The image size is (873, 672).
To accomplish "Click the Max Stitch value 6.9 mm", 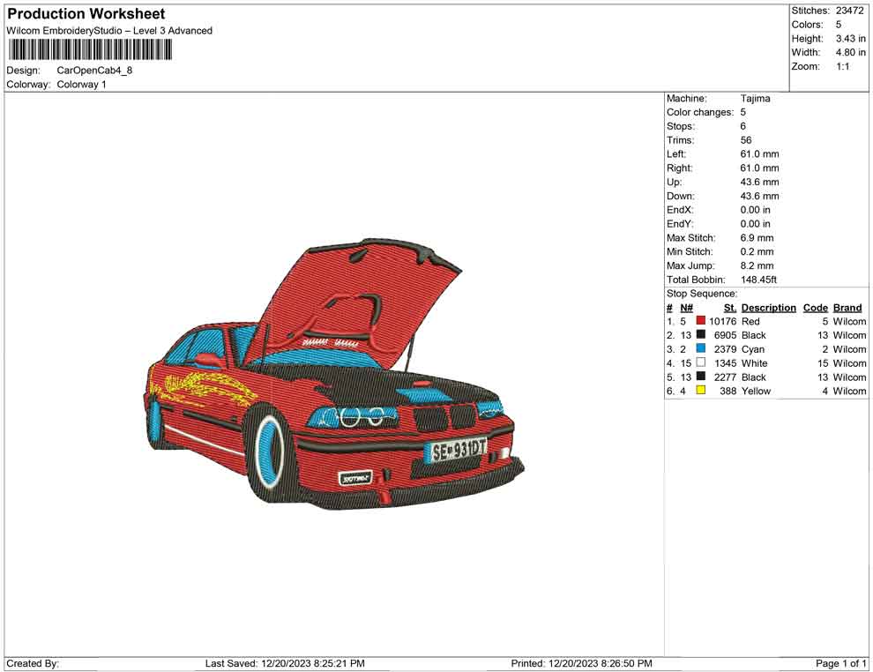I will 757,238.
